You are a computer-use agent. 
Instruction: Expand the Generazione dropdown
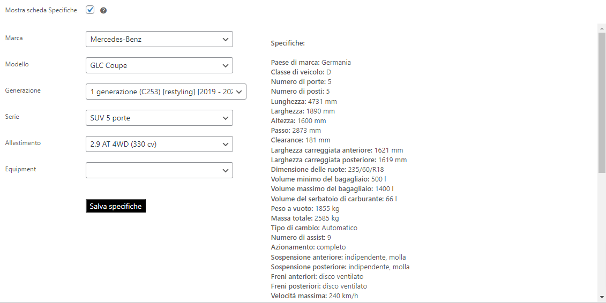point(166,92)
